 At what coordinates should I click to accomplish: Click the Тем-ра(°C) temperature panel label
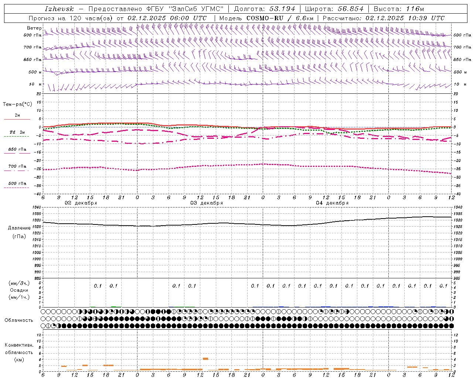coord(17,104)
